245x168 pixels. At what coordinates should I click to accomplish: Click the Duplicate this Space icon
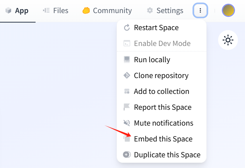(x=127, y=155)
